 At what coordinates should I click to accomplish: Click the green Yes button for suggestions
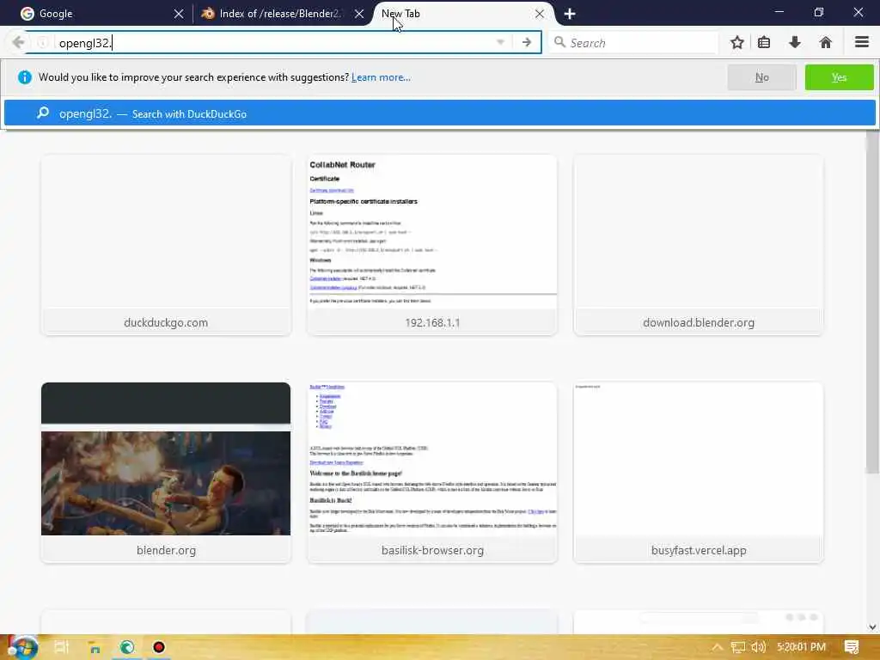click(839, 77)
